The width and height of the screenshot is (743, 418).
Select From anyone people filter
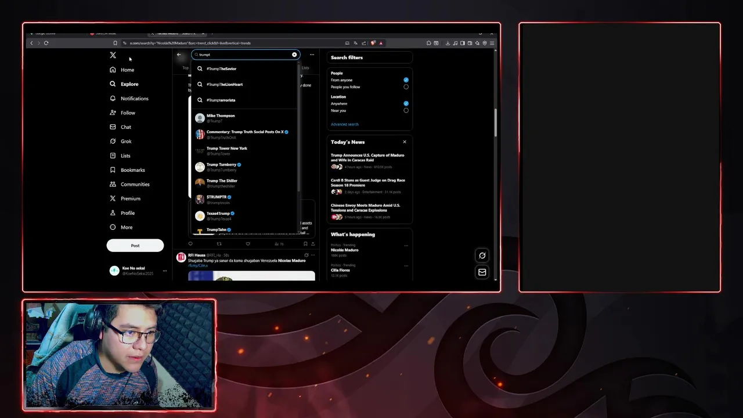pyautogui.click(x=406, y=80)
